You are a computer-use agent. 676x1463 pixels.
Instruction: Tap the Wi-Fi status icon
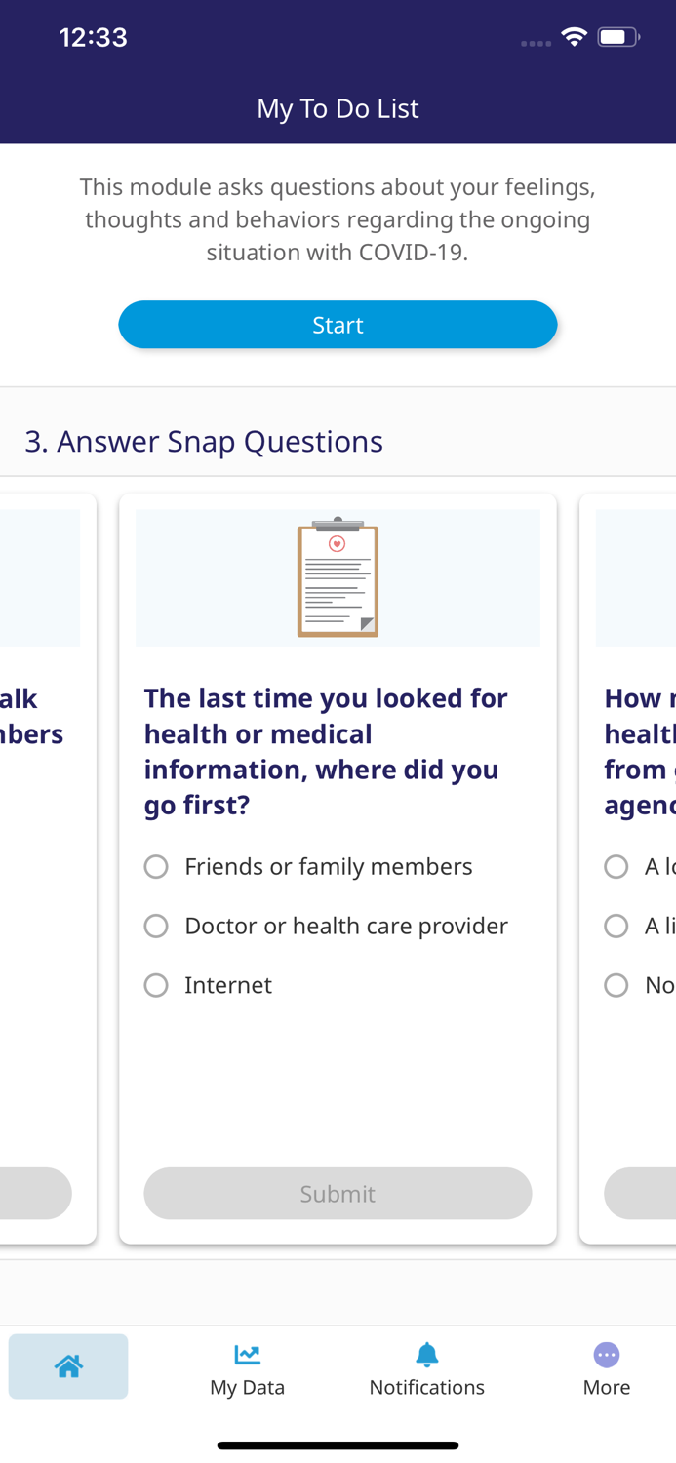tap(574, 37)
